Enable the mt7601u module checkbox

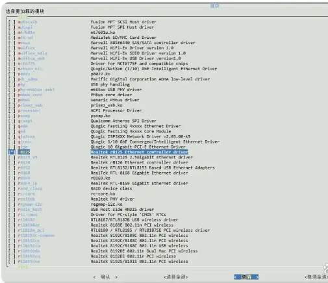coord(12,32)
